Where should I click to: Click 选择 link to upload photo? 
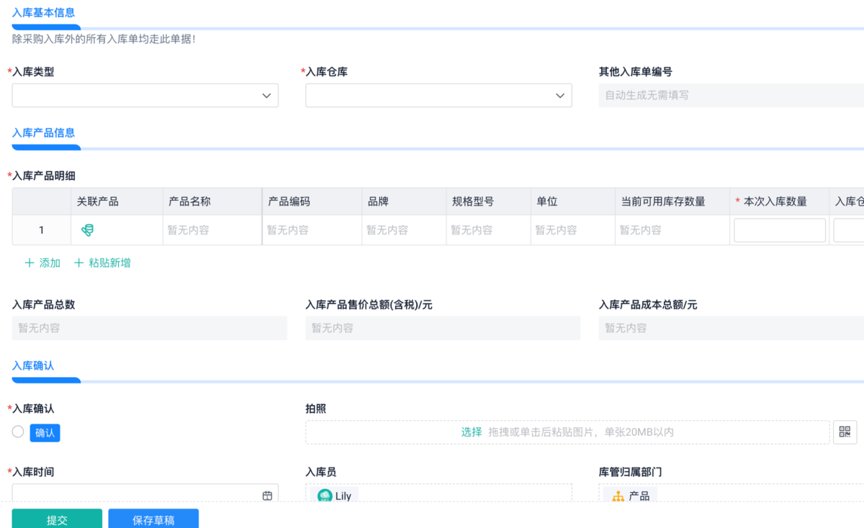(x=472, y=432)
